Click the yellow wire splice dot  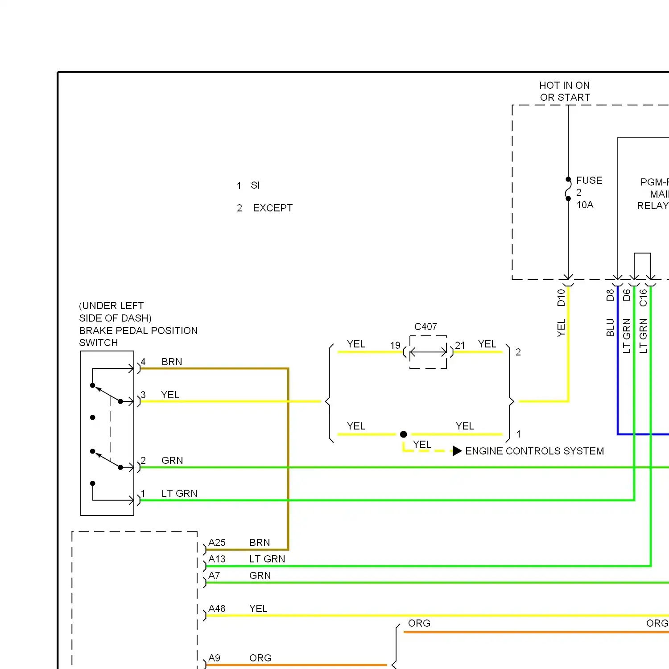(x=404, y=434)
